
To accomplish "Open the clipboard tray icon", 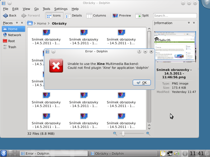I will coord(163,154).
